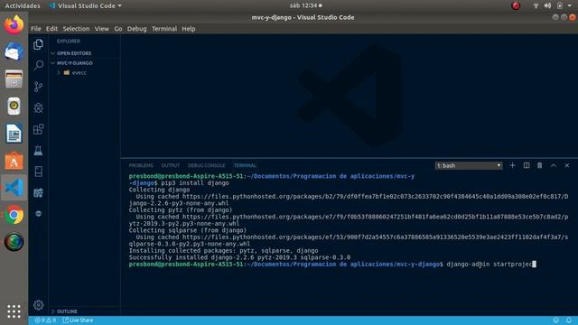This screenshot has width=578, height=325.
Task: Switch to the PROBLEMS tab
Action: pos(141,165)
